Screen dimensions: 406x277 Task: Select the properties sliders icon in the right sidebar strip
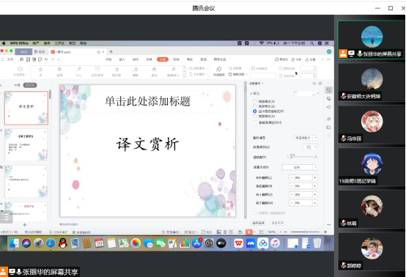tap(329, 90)
